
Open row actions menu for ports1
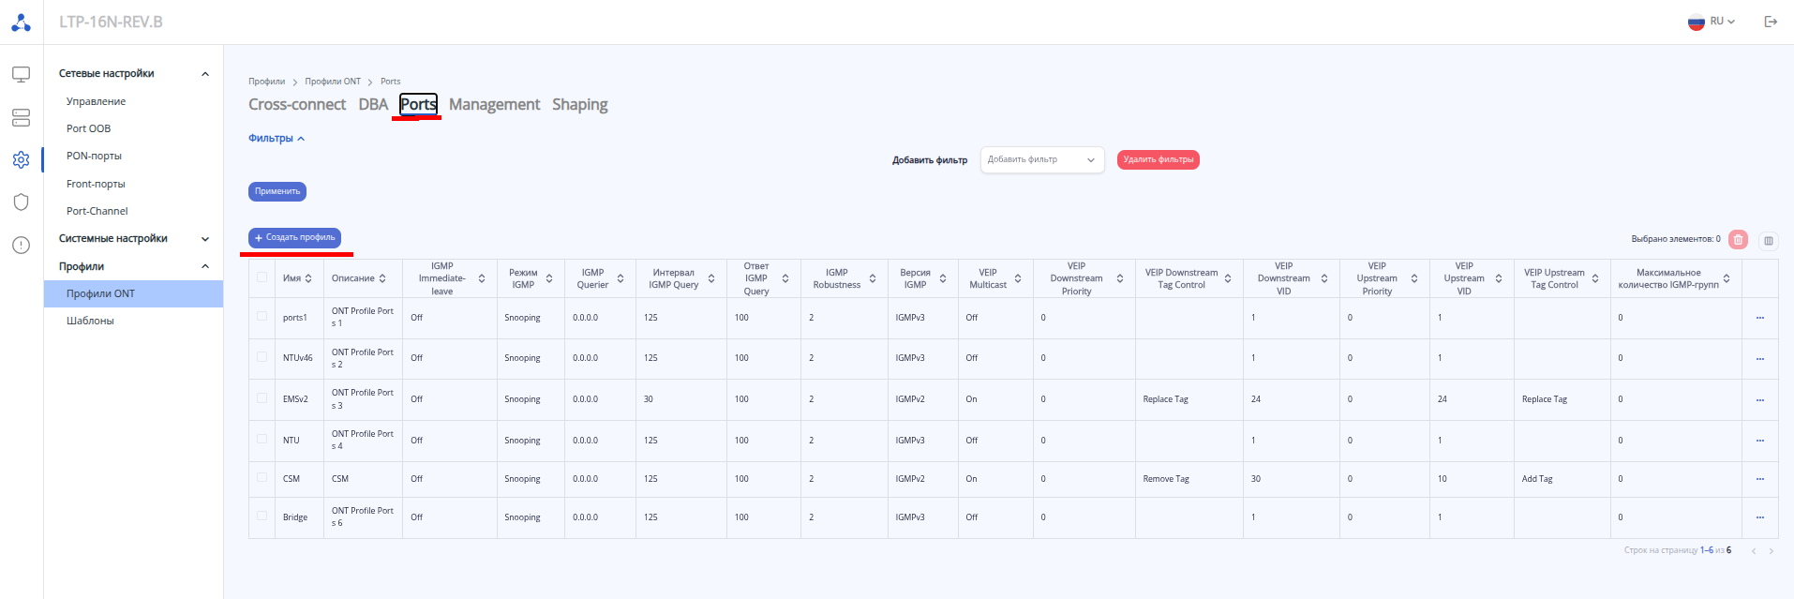coord(1759,318)
